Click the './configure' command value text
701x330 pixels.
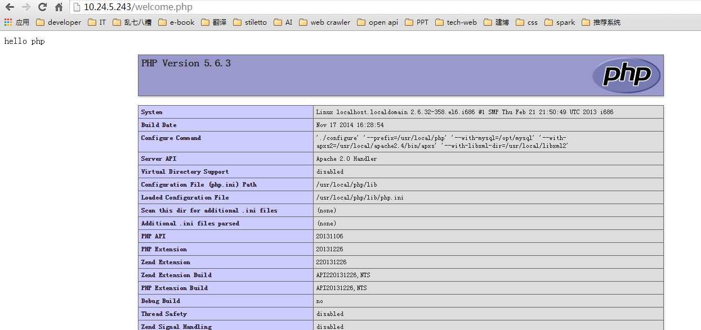(442, 142)
